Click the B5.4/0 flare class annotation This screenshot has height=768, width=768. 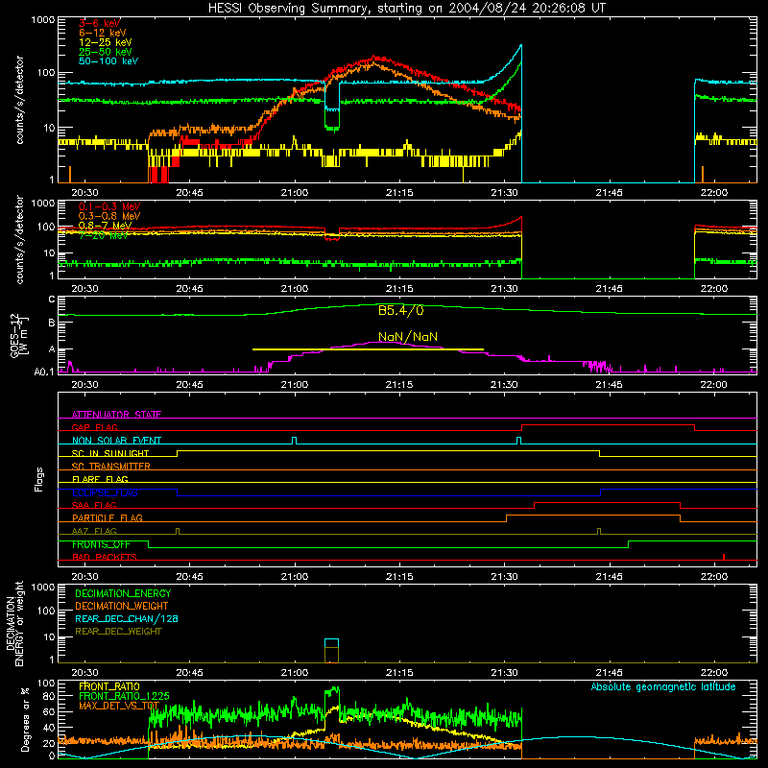pyautogui.click(x=400, y=310)
